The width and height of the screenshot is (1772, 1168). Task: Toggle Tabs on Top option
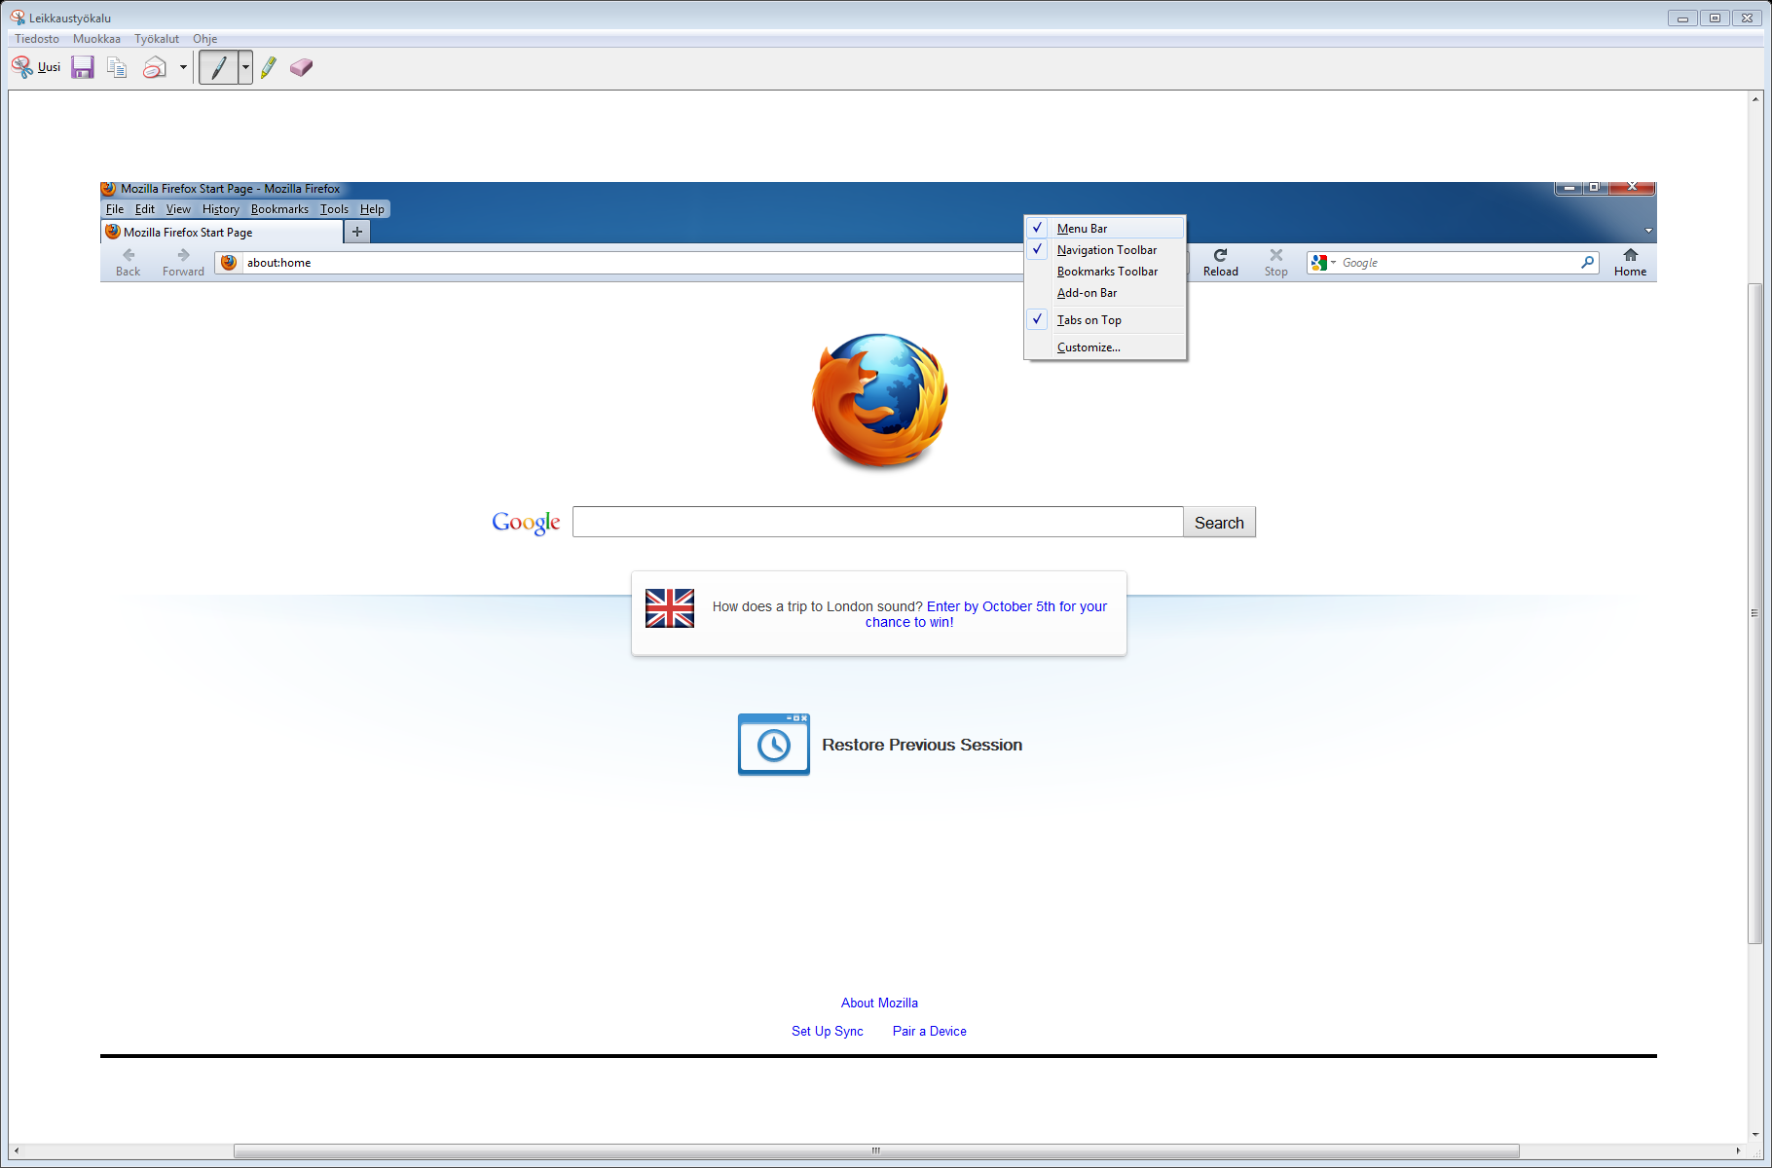click(1105, 320)
